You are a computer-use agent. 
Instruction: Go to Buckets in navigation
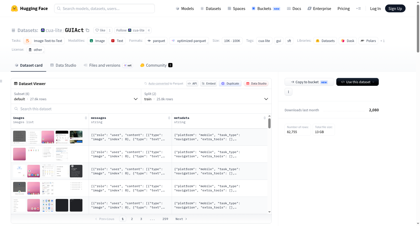[266, 8]
